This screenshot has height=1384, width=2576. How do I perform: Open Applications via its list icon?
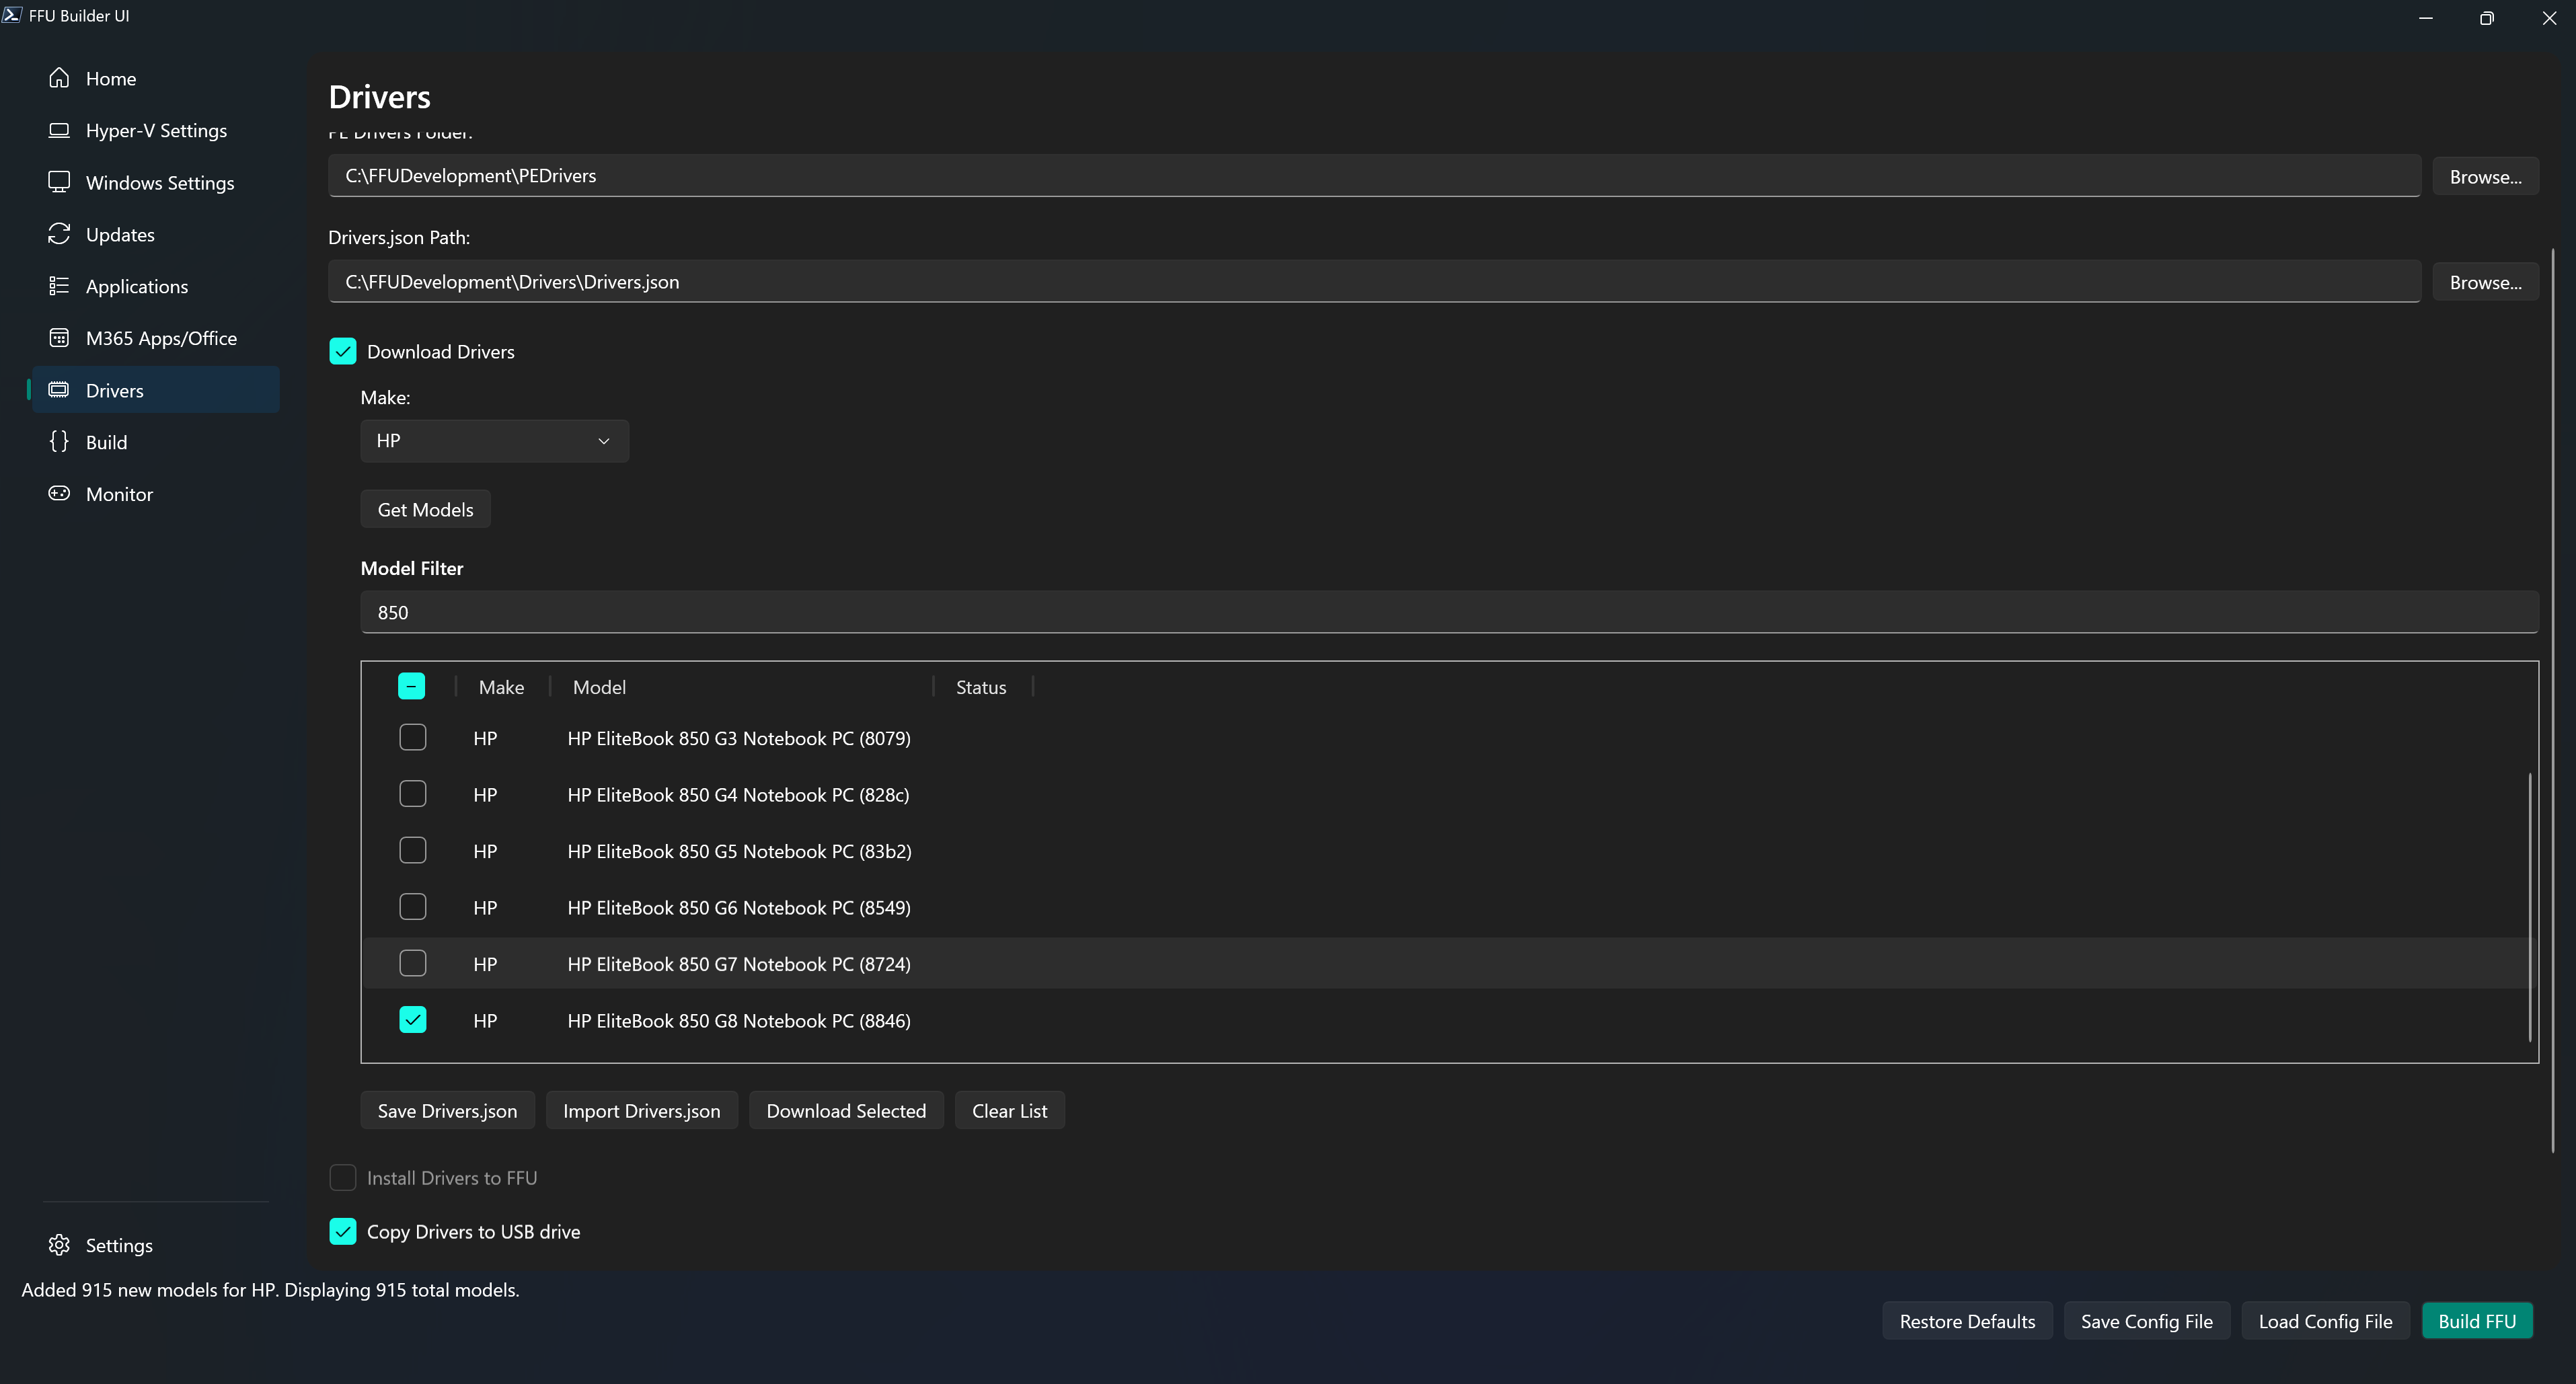coord(59,286)
